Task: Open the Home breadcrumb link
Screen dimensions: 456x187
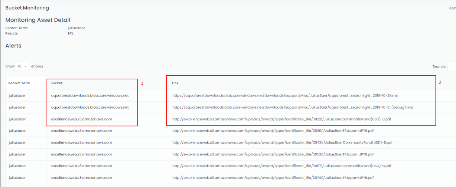Action: [452, 8]
